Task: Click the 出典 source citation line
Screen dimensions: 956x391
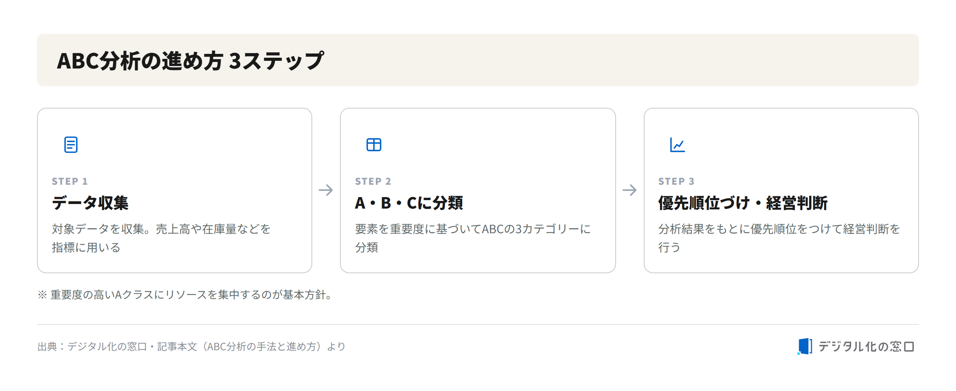Action: pyautogui.click(x=191, y=347)
